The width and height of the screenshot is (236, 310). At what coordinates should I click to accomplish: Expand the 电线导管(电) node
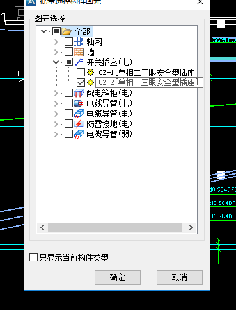click(x=56, y=103)
